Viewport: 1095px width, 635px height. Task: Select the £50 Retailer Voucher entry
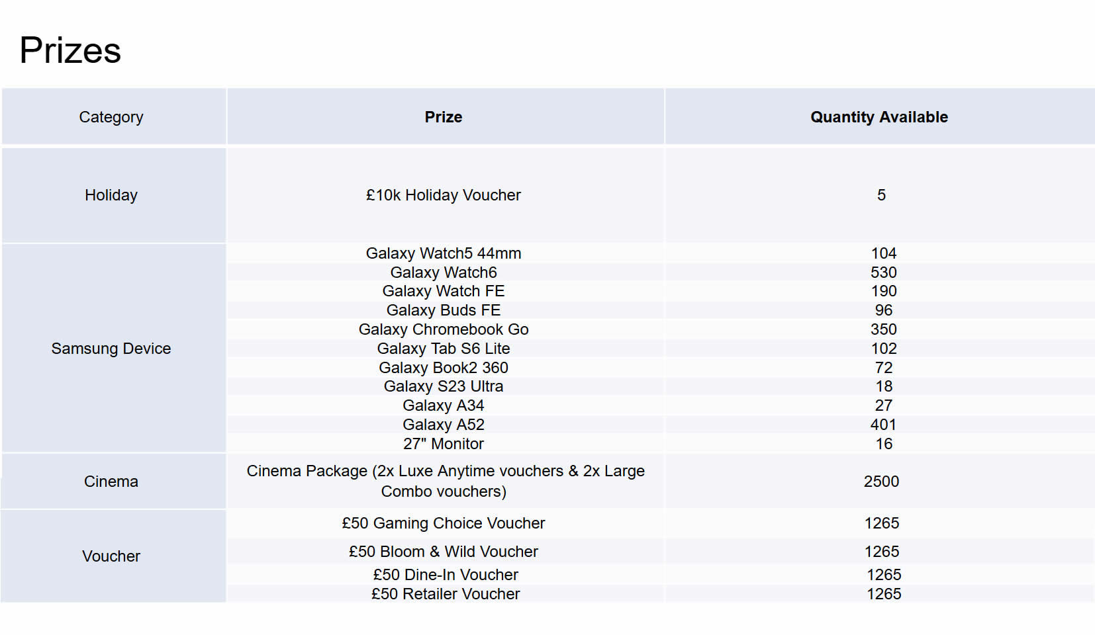coord(446,594)
